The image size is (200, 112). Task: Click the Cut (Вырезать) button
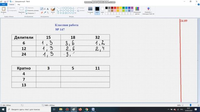11,8
